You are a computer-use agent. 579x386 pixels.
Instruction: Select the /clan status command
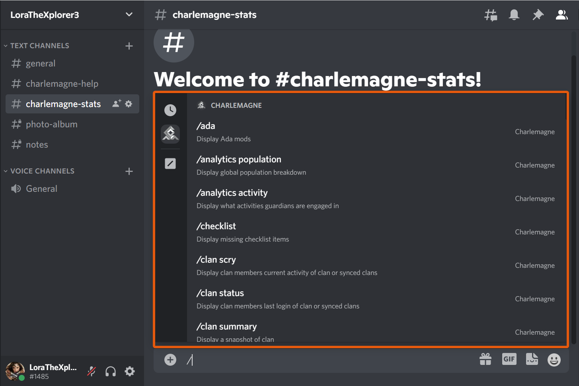(x=376, y=299)
